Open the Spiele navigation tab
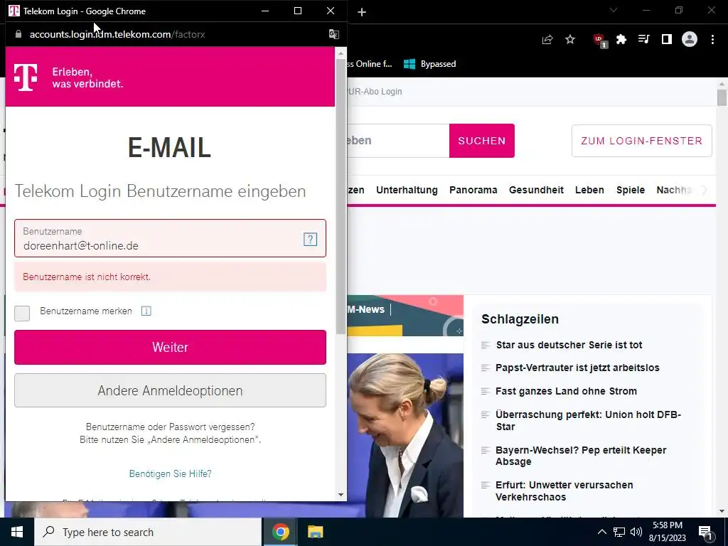 pyautogui.click(x=631, y=190)
